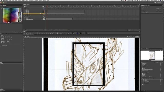The image size is (164, 92).
Task: Switch to the CC Libraries tab
Action: point(143,49)
